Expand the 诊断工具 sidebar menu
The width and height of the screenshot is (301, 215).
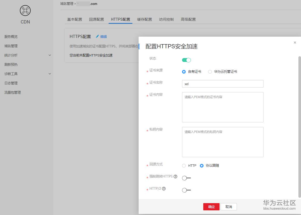pyautogui.click(x=11, y=74)
